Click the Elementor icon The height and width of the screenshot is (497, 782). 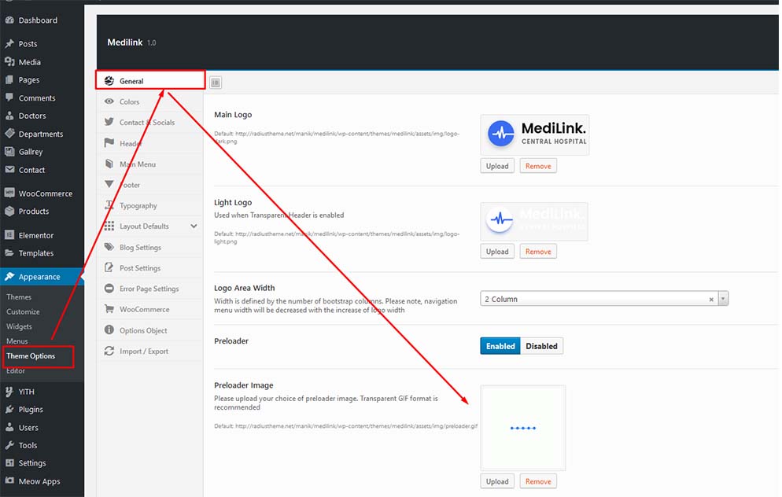(x=9, y=235)
